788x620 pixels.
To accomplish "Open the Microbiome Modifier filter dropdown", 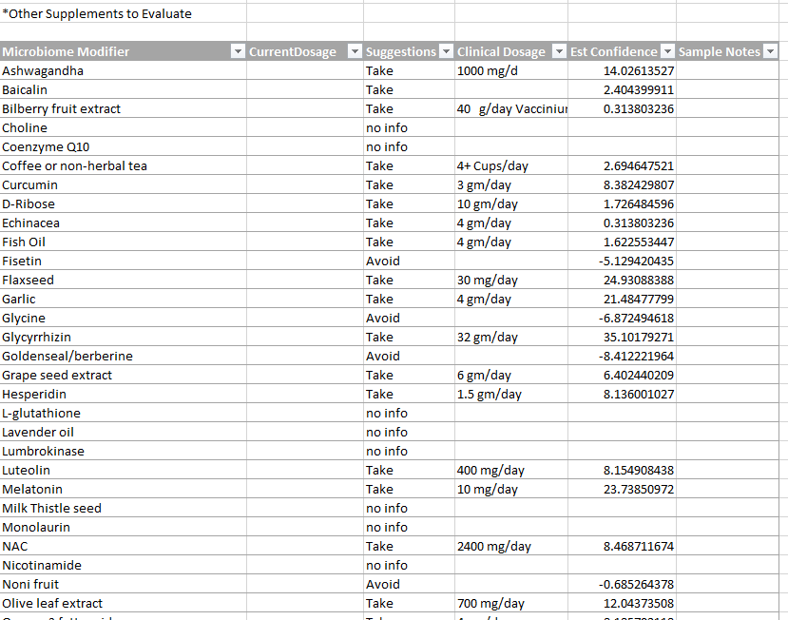I will point(238,51).
